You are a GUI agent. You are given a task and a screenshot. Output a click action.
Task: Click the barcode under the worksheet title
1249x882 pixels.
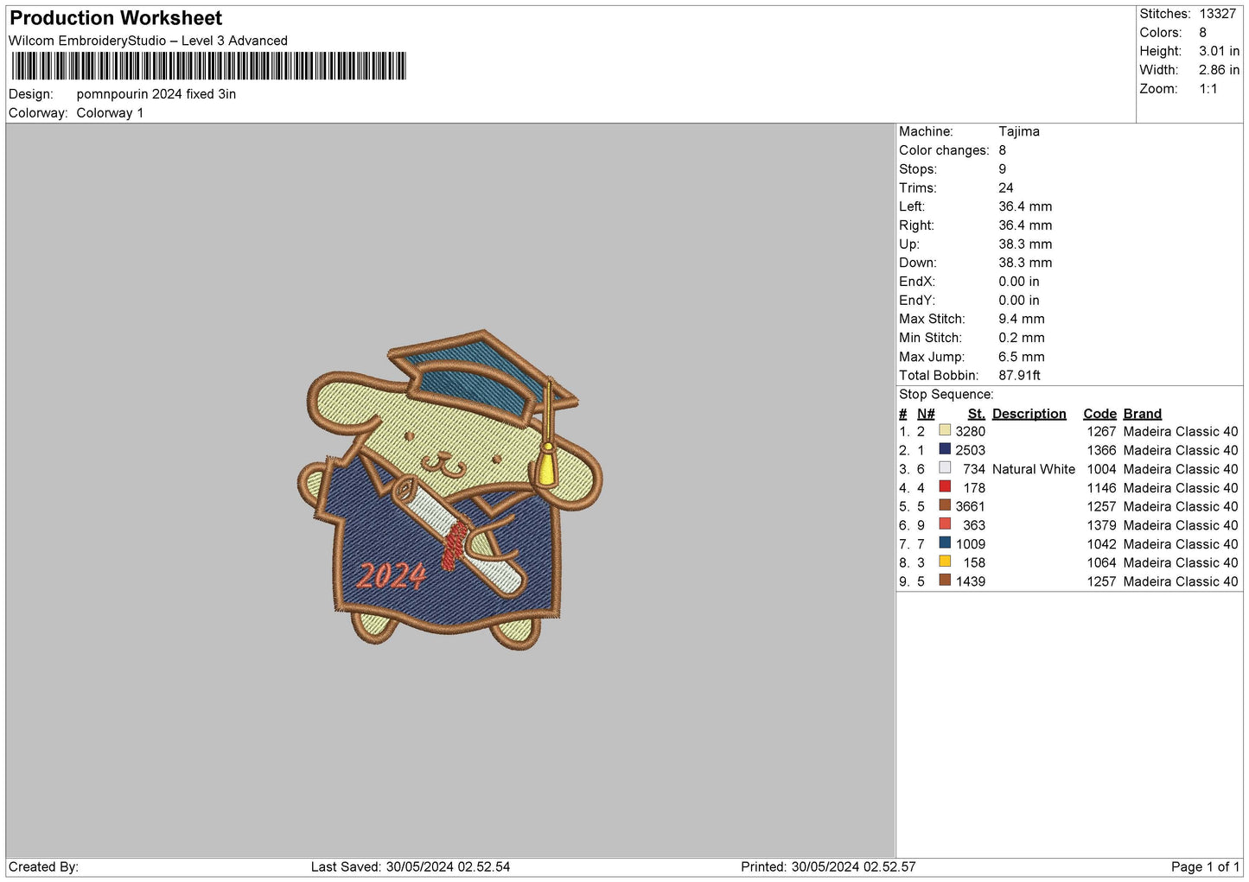(208, 66)
